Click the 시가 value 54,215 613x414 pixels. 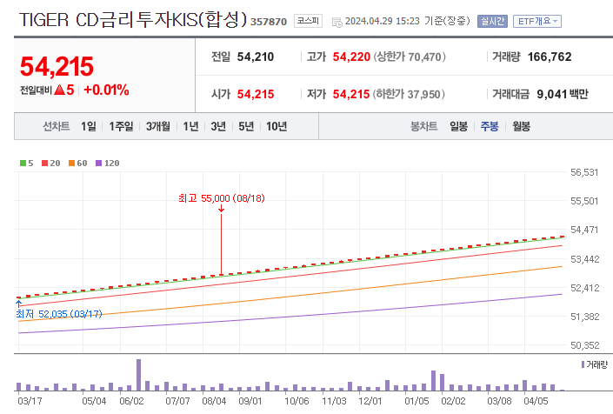(256, 94)
